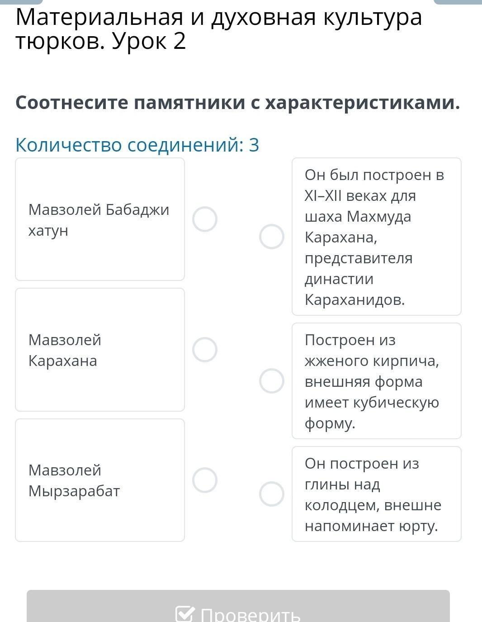Click the напоминает юрту description card
This screenshot has width=482, height=622.
376,494
